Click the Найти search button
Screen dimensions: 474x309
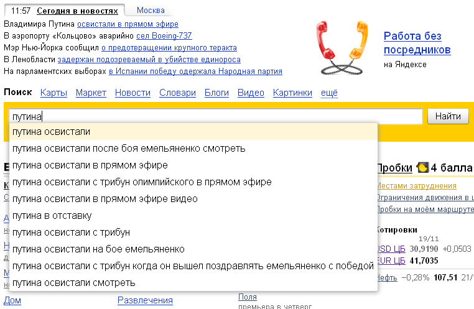coord(448,116)
